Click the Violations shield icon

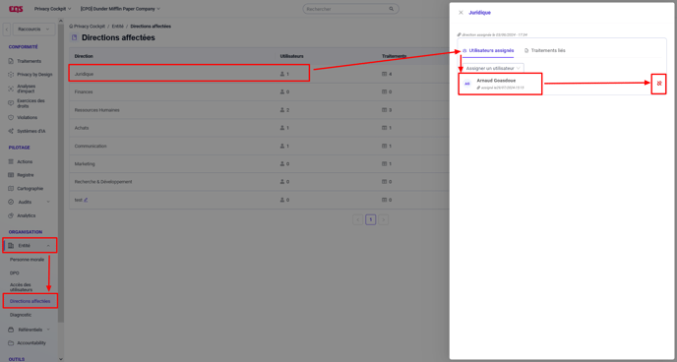coord(11,117)
